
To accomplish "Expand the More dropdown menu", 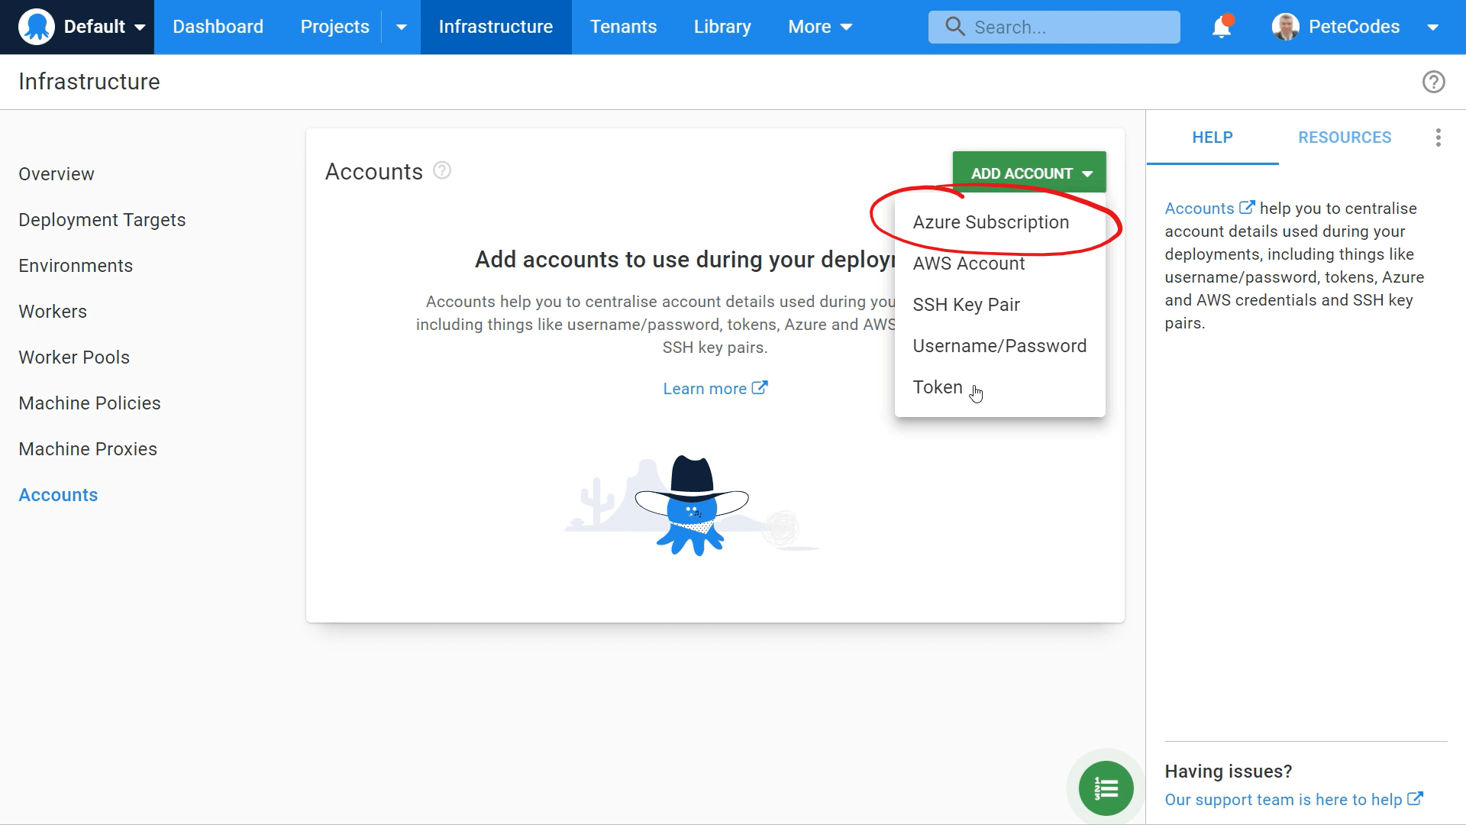I will click(x=820, y=27).
